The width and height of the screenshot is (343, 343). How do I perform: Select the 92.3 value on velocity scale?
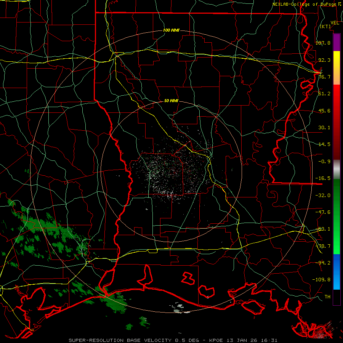click(324, 60)
